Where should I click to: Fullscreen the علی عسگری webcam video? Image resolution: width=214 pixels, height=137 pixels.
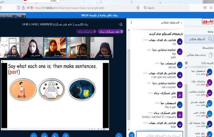[46, 40]
